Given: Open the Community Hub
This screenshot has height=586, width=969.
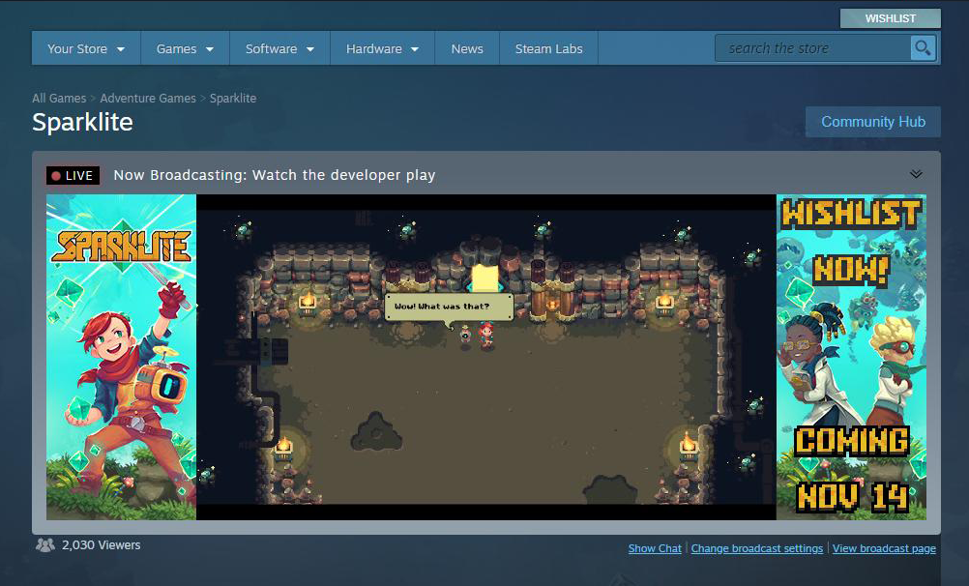Looking at the screenshot, I should coord(873,122).
